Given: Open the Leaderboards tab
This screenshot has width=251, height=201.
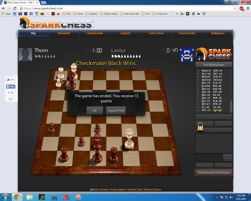Looking at the screenshot, I should 95,33.
